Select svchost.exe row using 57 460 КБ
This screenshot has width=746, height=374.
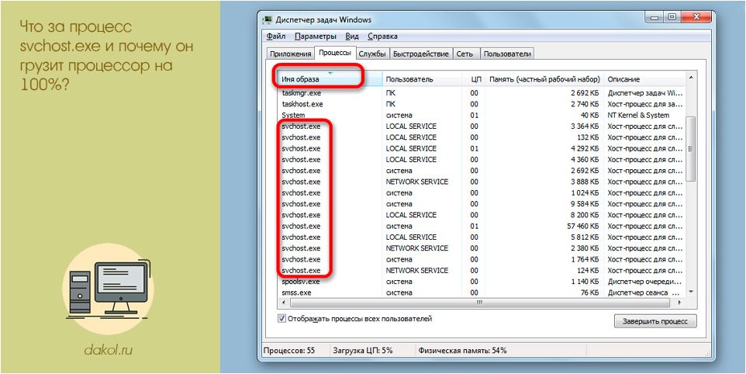pyautogui.click(x=482, y=226)
